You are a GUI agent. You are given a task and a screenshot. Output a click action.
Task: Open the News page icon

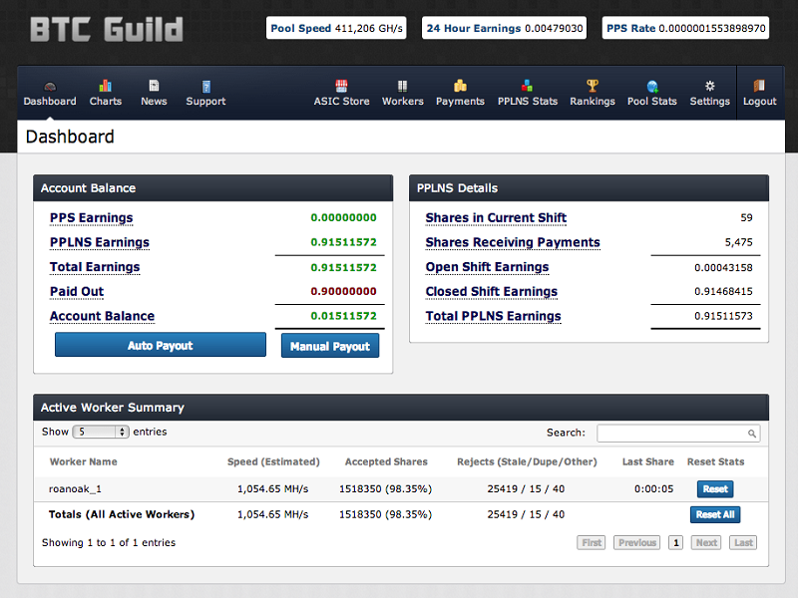pyautogui.click(x=154, y=87)
